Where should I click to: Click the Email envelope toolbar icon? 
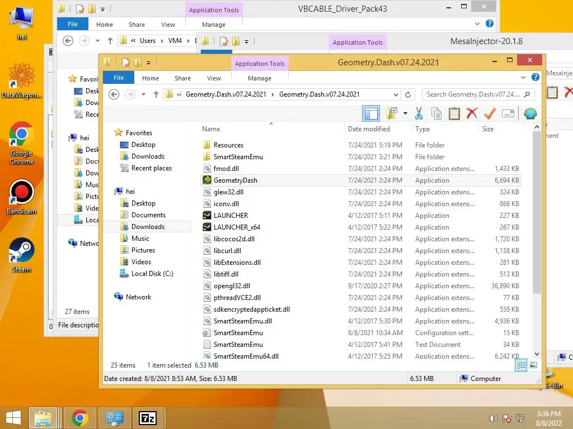coord(508,113)
